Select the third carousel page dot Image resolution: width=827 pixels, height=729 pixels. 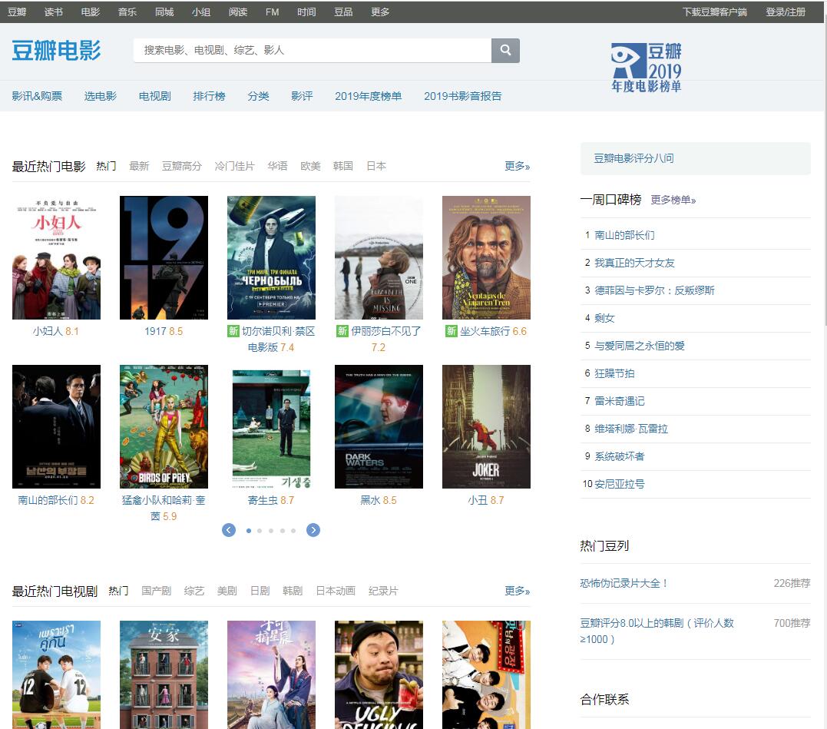click(271, 531)
